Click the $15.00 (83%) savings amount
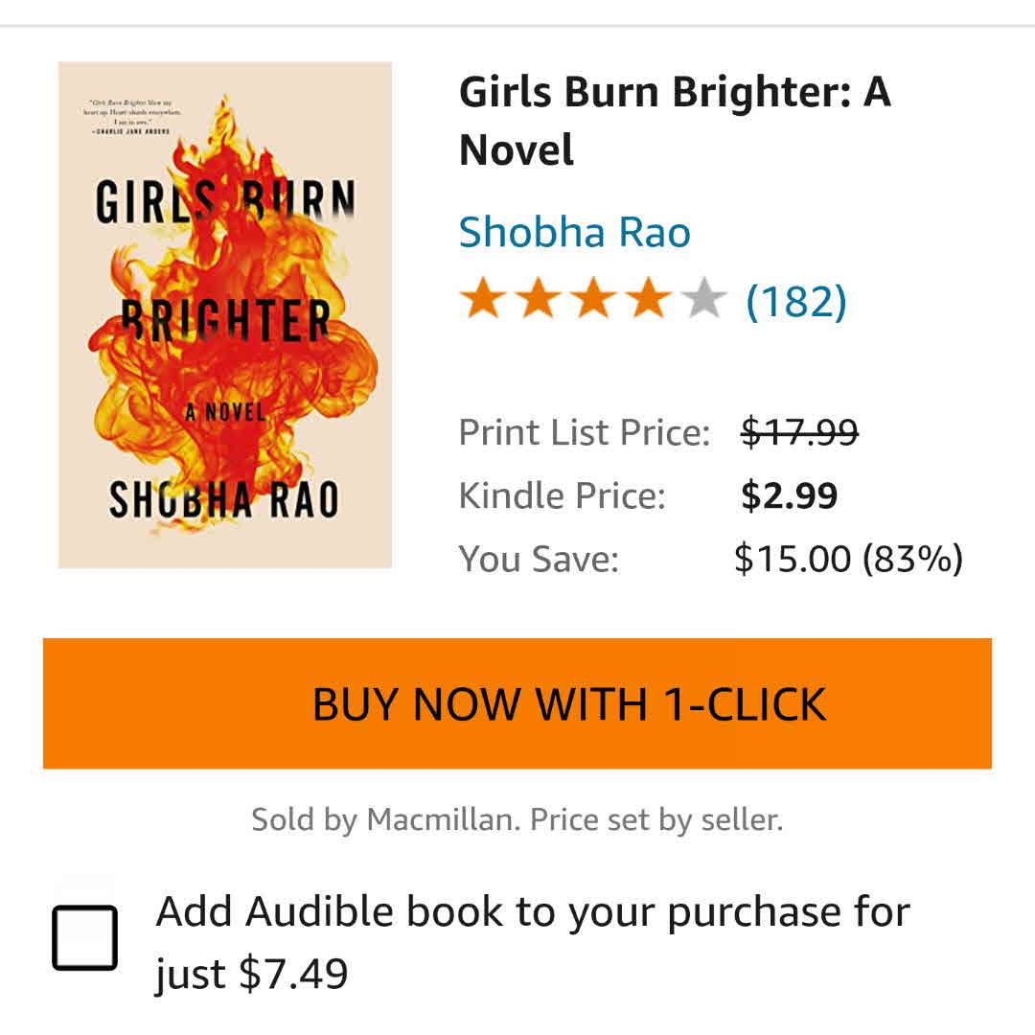Image resolution: width=1035 pixels, height=1035 pixels. [847, 559]
